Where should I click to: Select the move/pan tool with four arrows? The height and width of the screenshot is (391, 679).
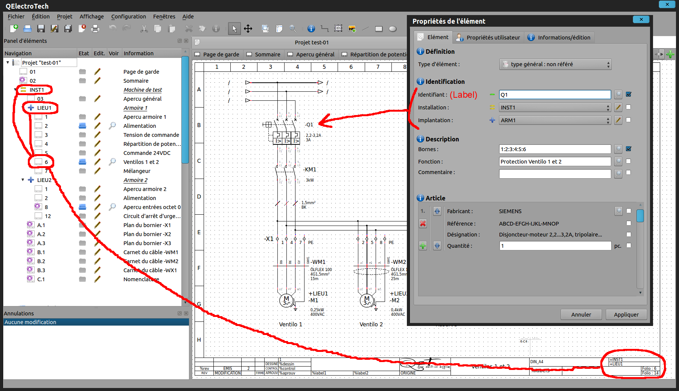tap(248, 29)
